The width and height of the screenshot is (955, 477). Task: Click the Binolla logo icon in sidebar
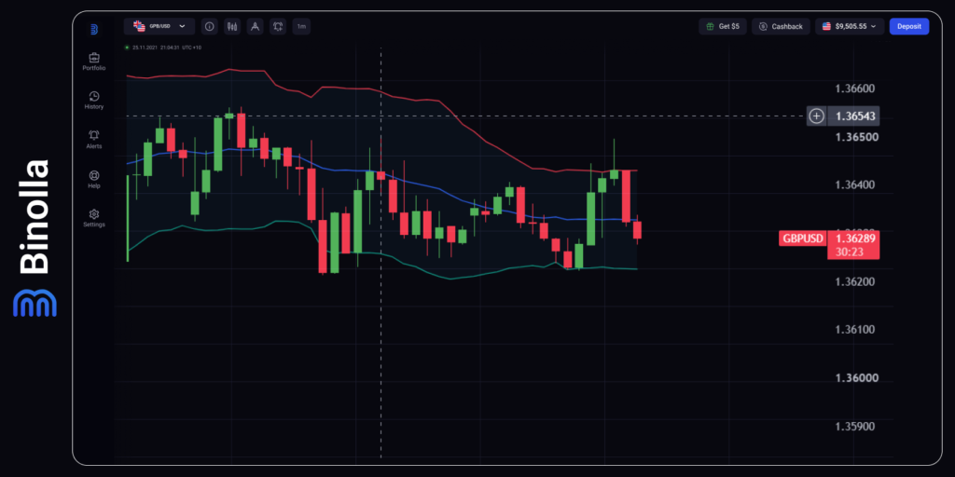(94, 29)
